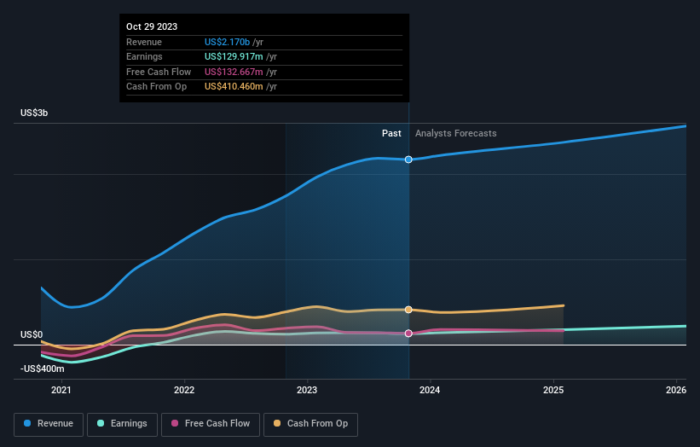Toggle the Earnings legend button

(122, 424)
